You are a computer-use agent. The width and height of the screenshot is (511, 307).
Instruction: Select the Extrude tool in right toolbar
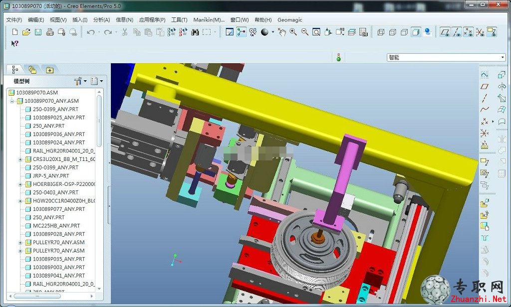tap(502, 75)
